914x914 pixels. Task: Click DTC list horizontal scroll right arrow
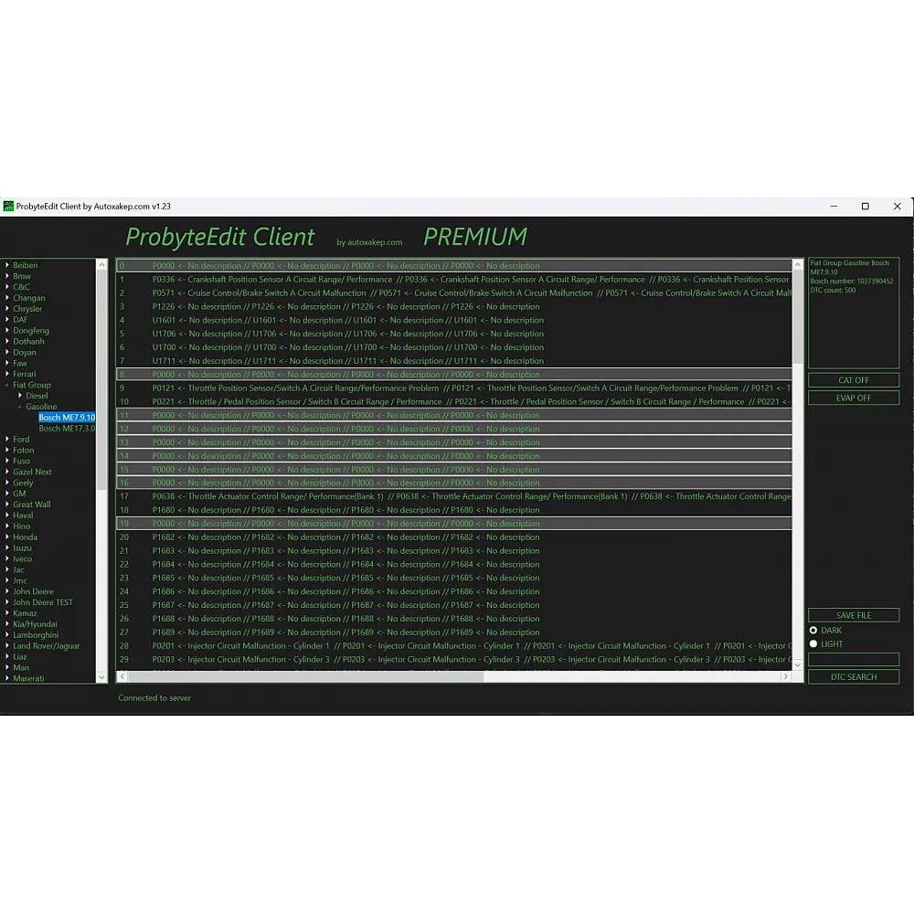coord(785,676)
